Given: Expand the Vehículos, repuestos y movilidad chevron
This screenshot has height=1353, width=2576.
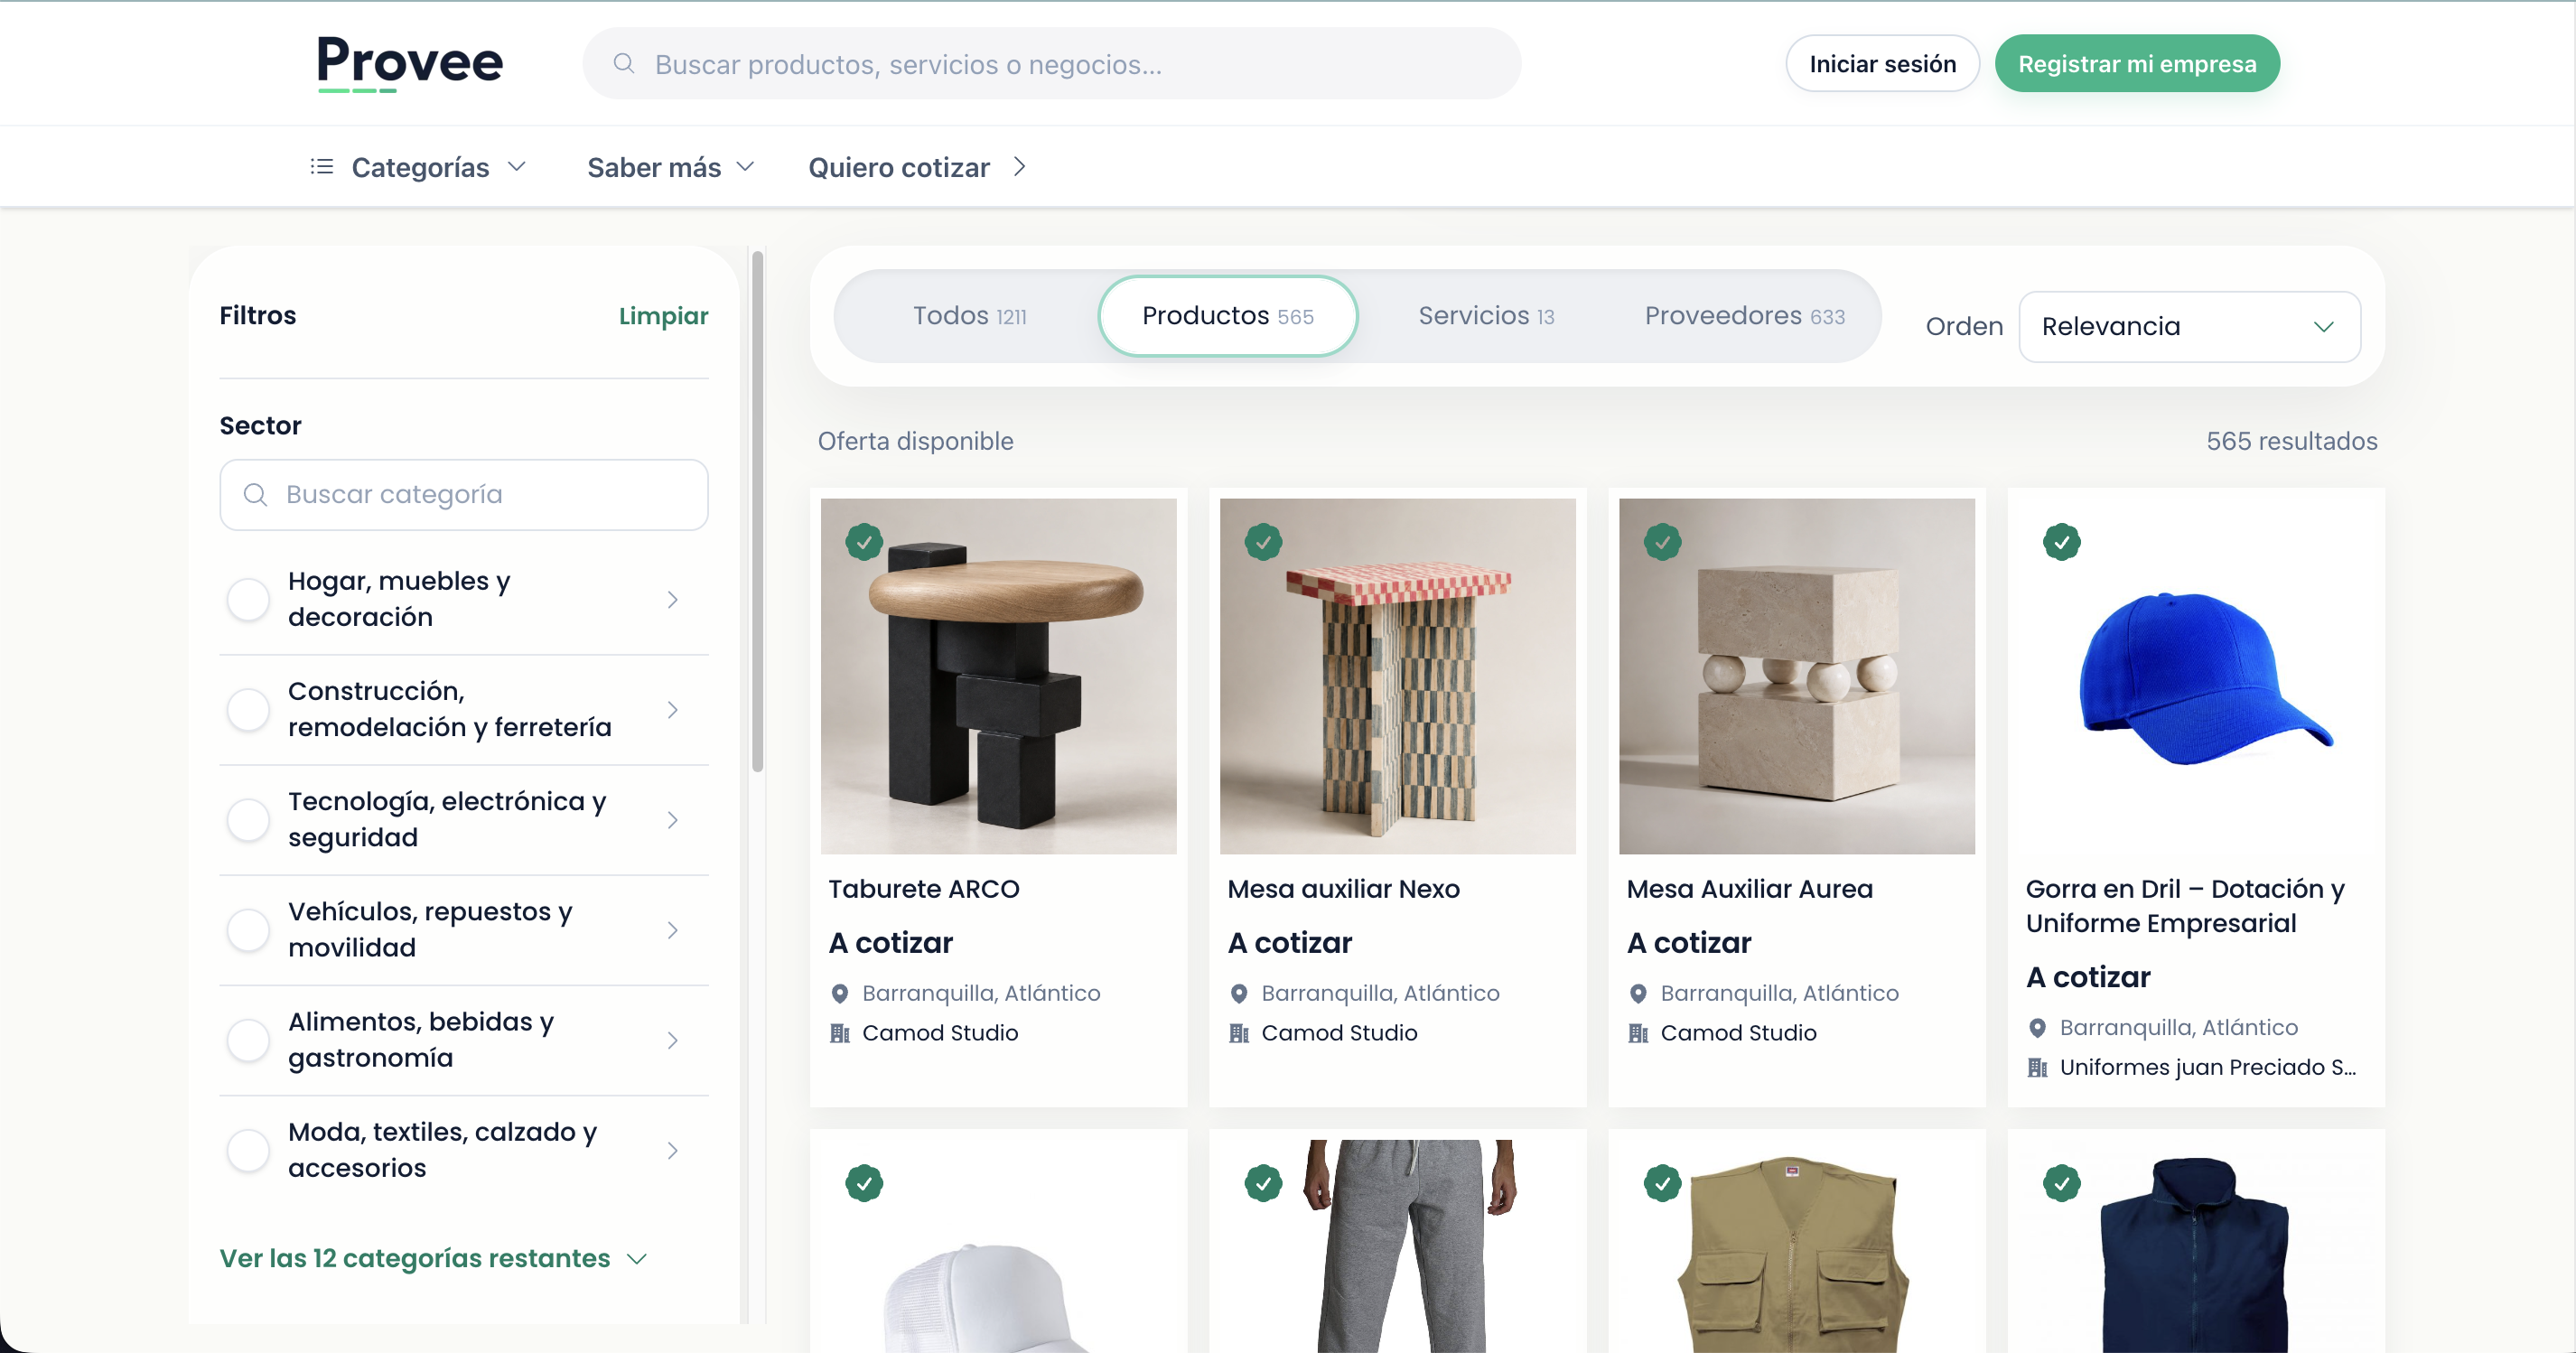Looking at the screenshot, I should [672, 929].
